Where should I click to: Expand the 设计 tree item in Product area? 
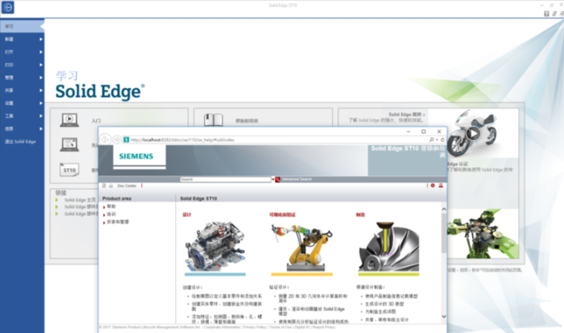[104, 214]
